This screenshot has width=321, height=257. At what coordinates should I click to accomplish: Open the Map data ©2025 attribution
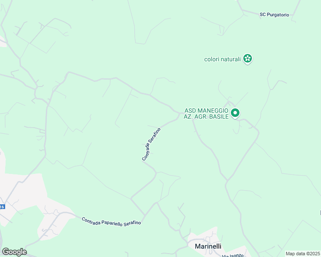point(303,254)
